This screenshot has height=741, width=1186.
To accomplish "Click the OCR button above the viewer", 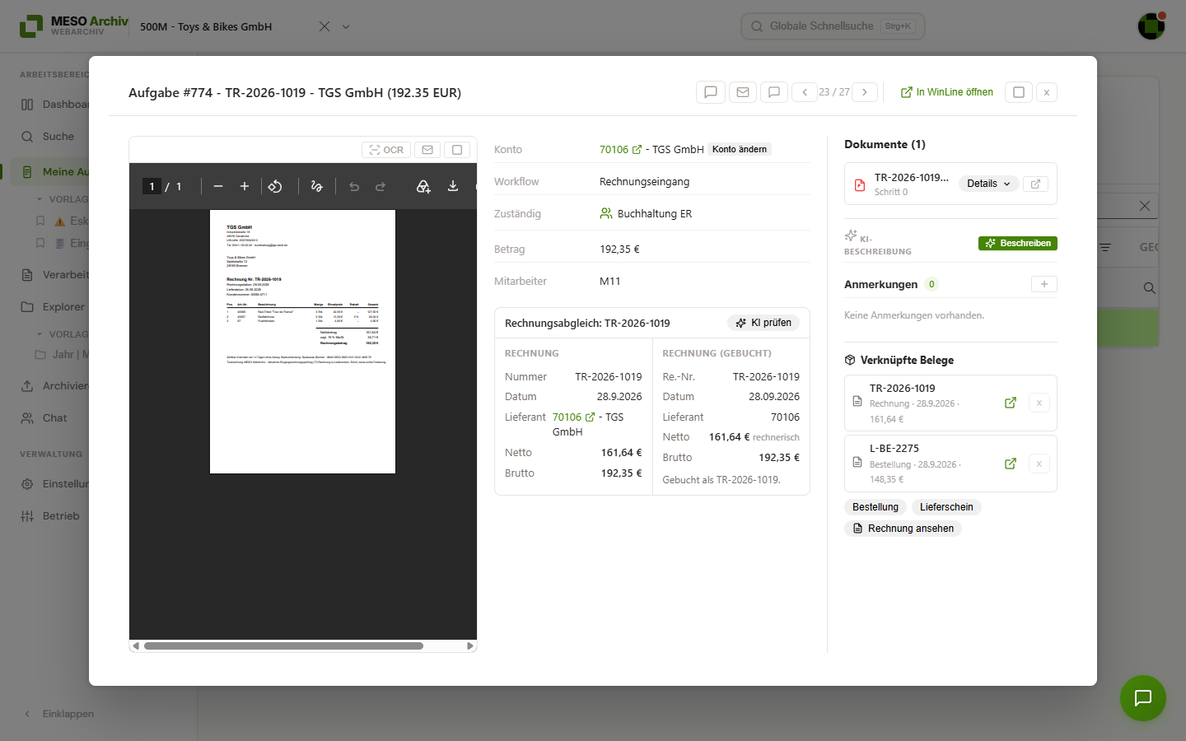I will [x=386, y=150].
